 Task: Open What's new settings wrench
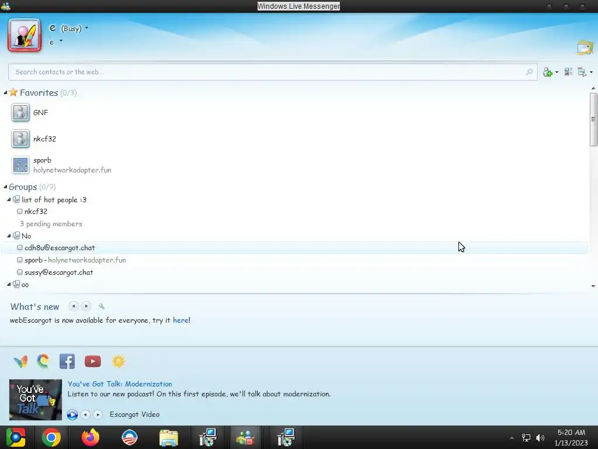click(102, 306)
